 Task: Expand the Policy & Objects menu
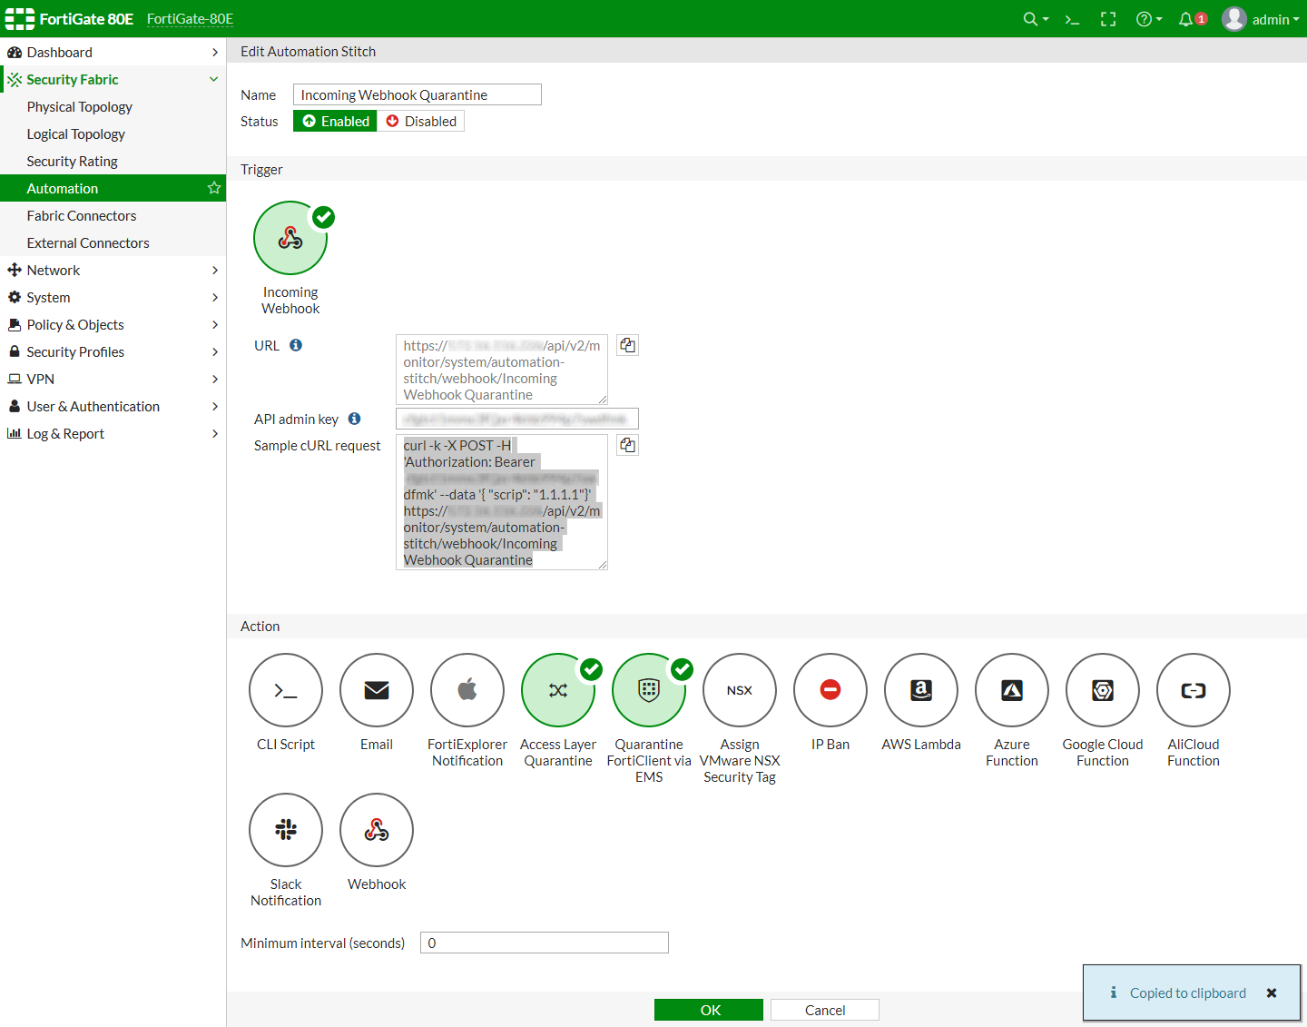(x=113, y=324)
